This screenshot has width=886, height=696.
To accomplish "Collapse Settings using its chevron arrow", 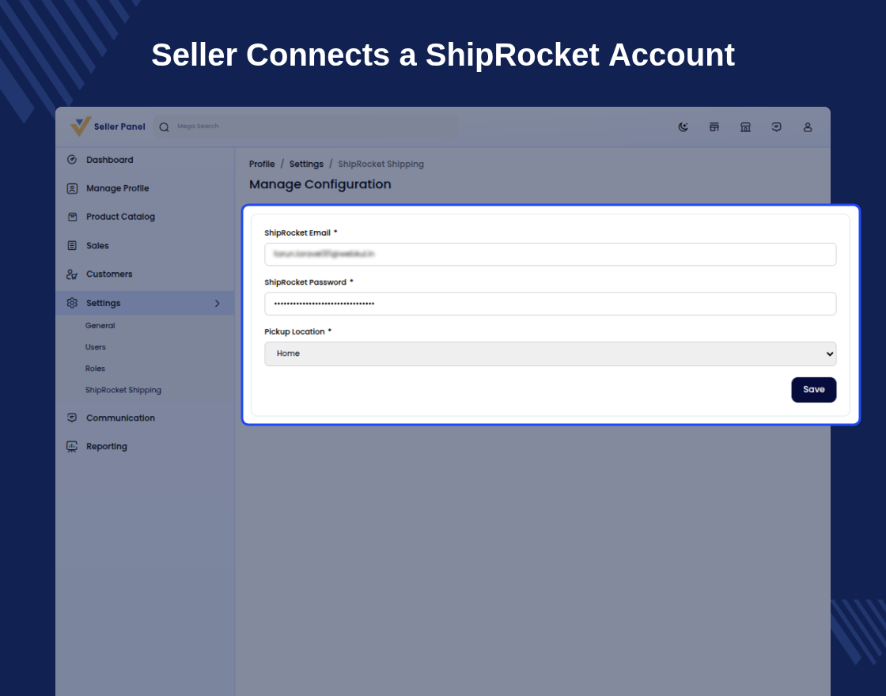I will (217, 304).
